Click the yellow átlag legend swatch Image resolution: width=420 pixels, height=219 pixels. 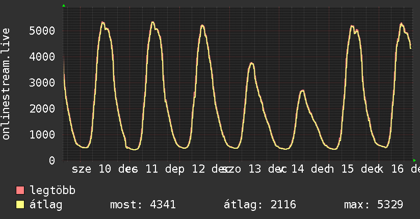pyautogui.click(x=20, y=205)
